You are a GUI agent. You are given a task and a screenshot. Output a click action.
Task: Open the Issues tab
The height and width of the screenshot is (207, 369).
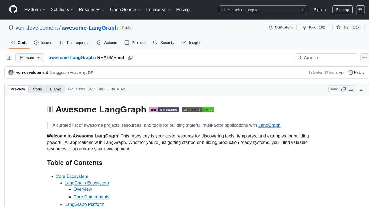pyautogui.click(x=43, y=43)
